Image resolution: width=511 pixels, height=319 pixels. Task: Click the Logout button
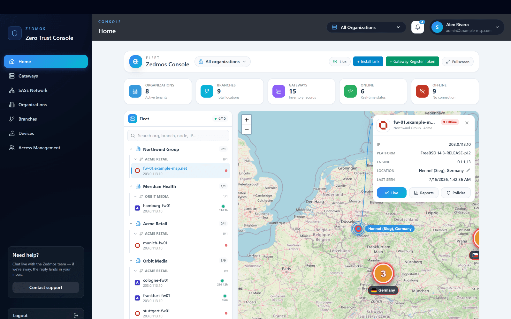(x=46, y=315)
